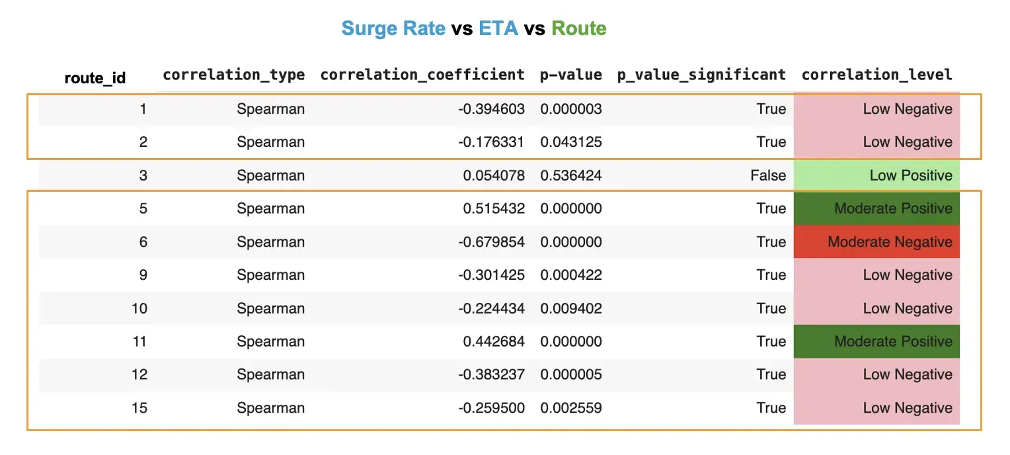The width and height of the screenshot is (1010, 455).
Task: Click Spearman cell in route 12 row
Action: point(271,374)
